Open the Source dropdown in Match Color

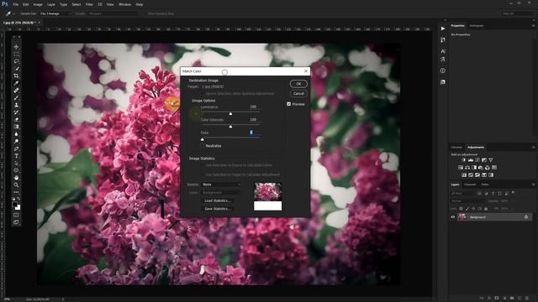click(221, 185)
